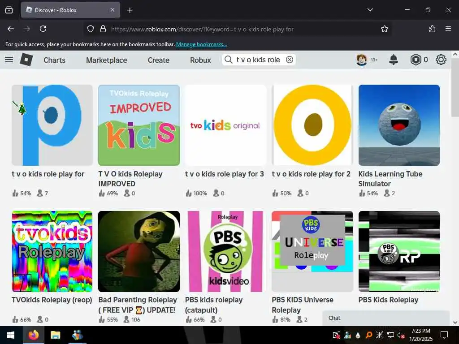Open the 't v o kids role play for' title

coord(48,174)
